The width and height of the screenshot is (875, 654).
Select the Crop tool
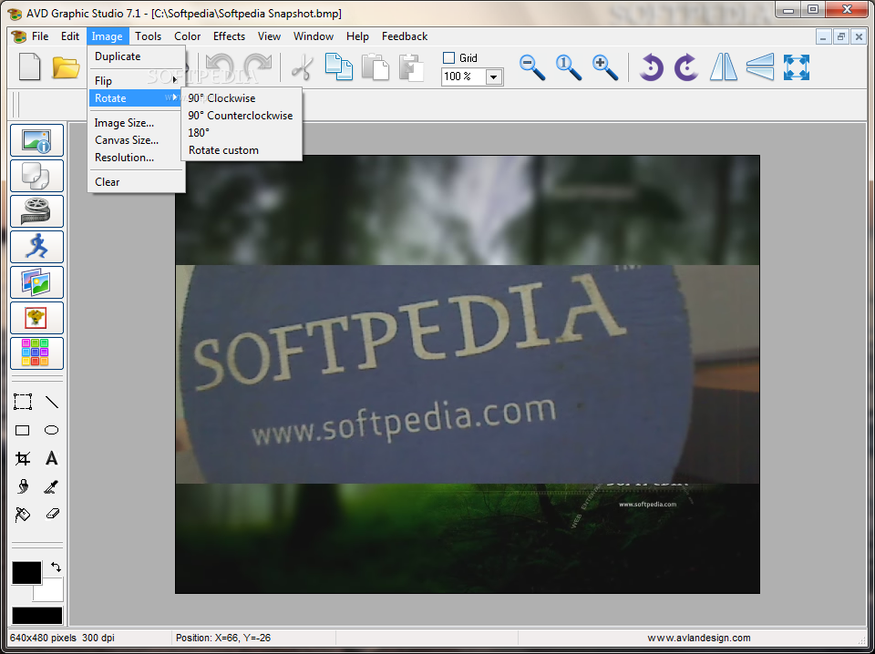coord(23,458)
